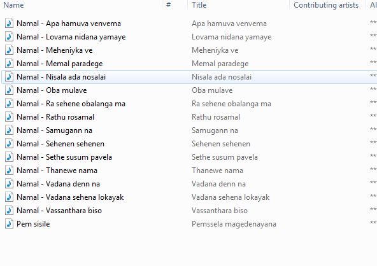Select file Namal - Sethe susum pavela

[x=64, y=157]
